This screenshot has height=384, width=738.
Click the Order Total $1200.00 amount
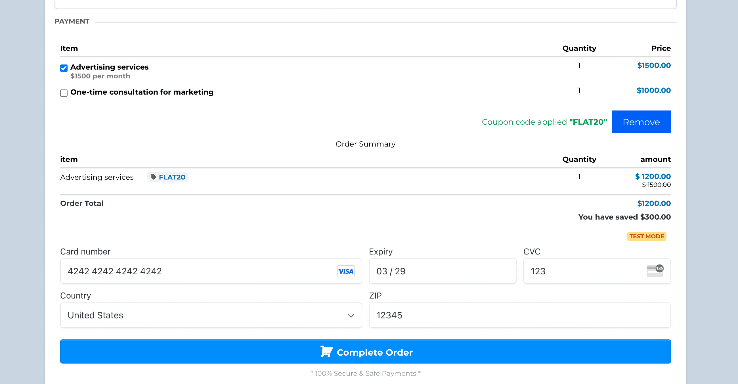[x=654, y=203]
